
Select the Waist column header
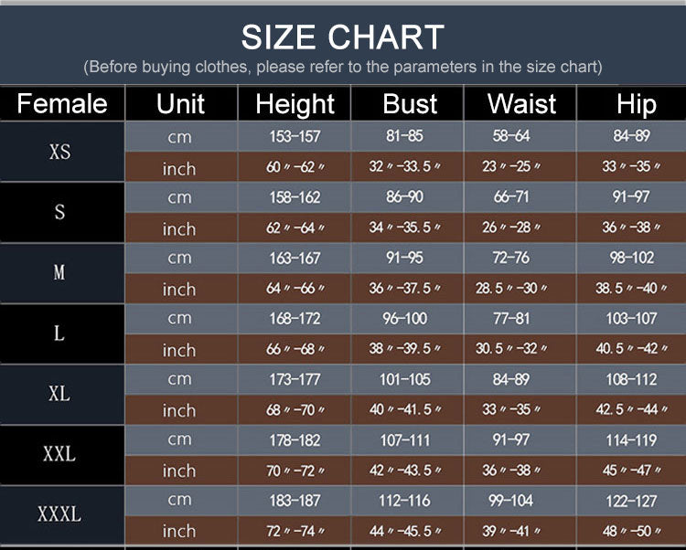coord(521,104)
